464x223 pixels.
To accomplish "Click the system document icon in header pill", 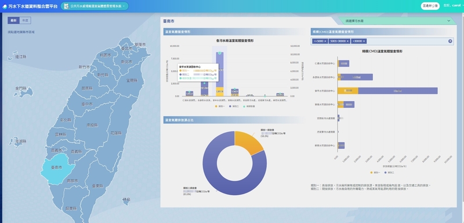I will pyautogui.click(x=66, y=6).
